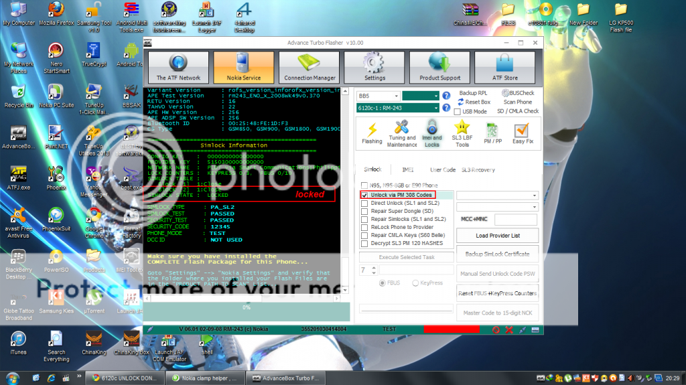The image size is (686, 385).
Task: Select the KeyPress radio button
Action: [415, 283]
